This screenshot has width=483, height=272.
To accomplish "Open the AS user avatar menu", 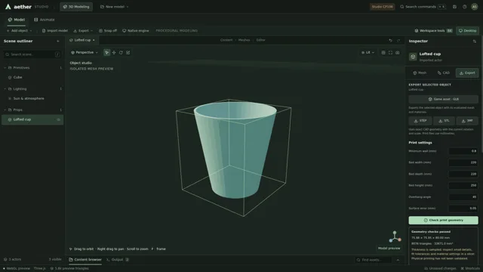I will tap(475, 7).
